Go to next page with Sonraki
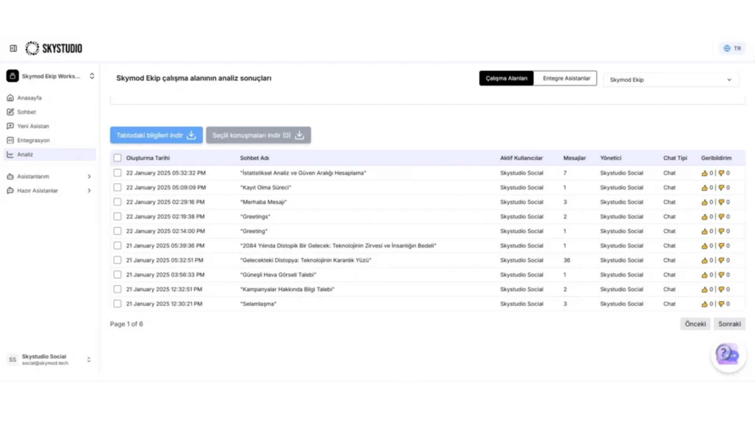 click(x=729, y=324)
